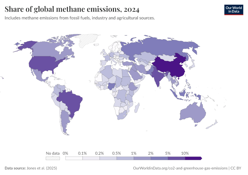248x175 pixels.
Task: Click the chart subtitle about methane sources
Action: point(79,18)
